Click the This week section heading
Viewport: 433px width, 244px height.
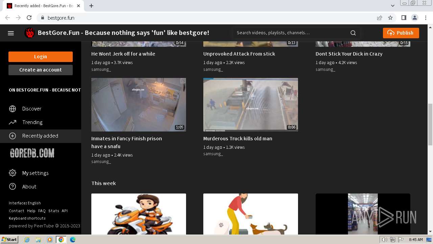click(104, 183)
